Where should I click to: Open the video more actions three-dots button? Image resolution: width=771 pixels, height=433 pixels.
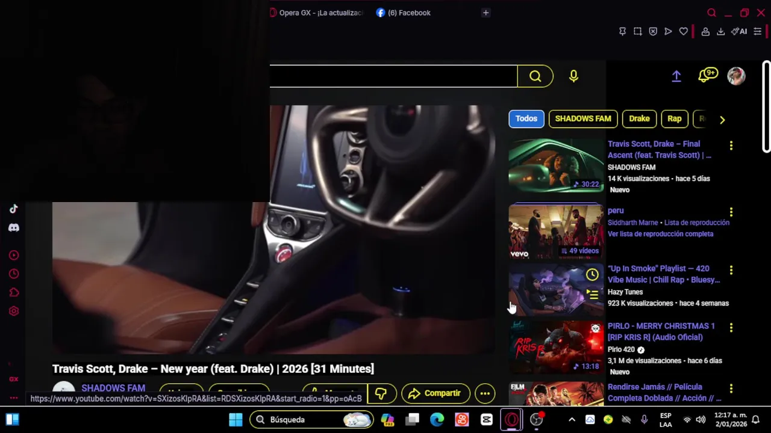point(485,393)
